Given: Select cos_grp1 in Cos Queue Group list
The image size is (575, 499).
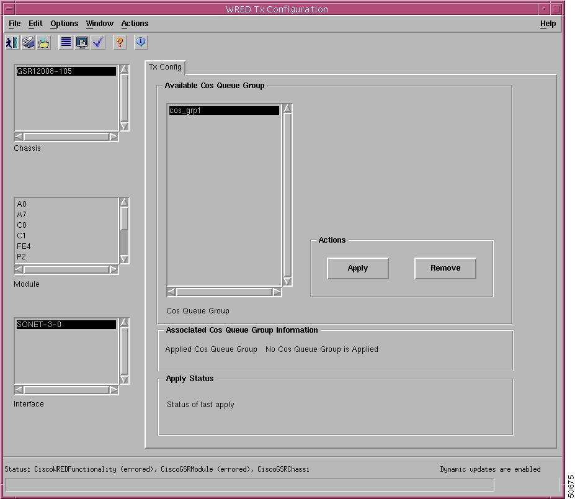Looking at the screenshot, I should coord(224,110).
